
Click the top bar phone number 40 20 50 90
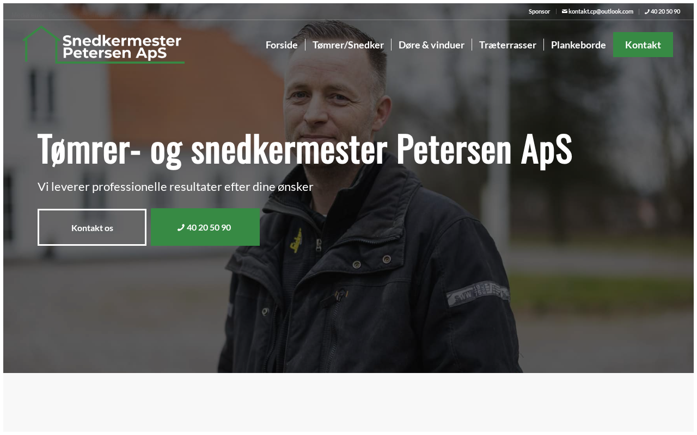(665, 11)
